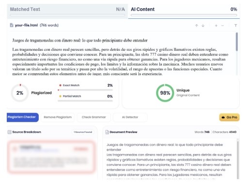246x185 pixels.
Task: Click the Characters 4940 counter
Action: click(224, 132)
